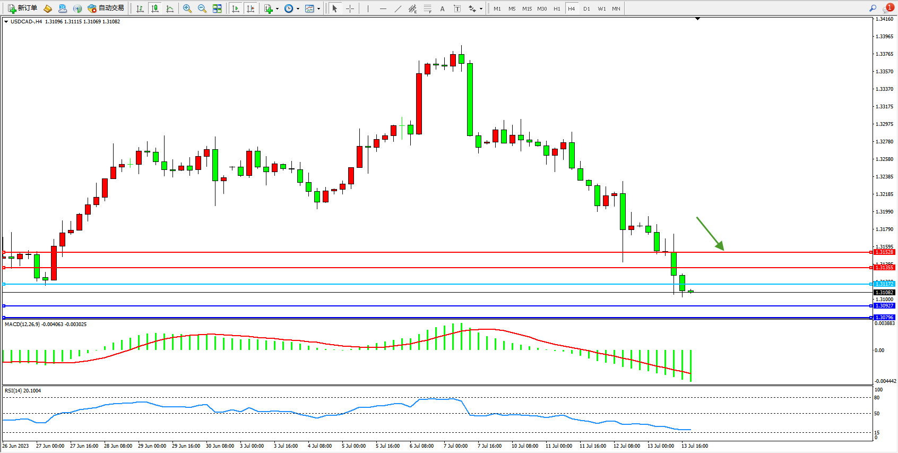Switch chart to bar chart mode
Image resolution: width=898 pixels, height=453 pixels.
[x=140, y=8]
